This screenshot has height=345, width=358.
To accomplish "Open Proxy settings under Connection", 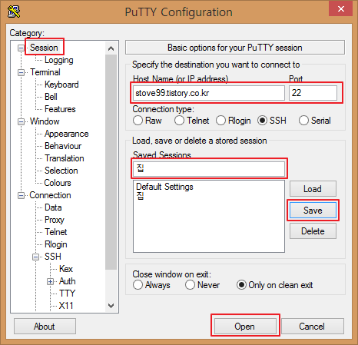I will coord(55,220).
